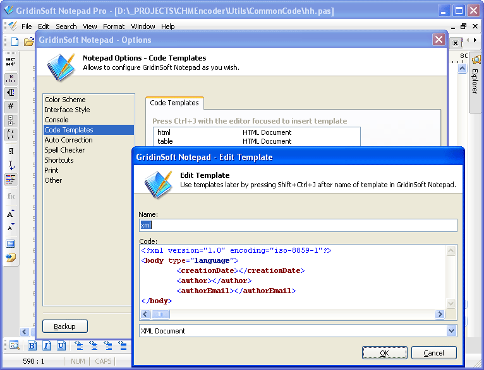Toggle the ruler icon showing number 10

click(x=11, y=79)
